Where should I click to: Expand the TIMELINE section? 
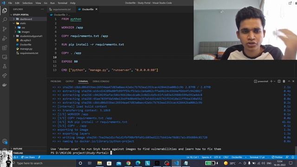coord(28,153)
